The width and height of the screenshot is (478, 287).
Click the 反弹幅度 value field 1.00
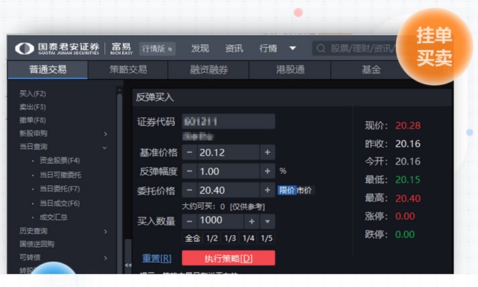click(228, 171)
